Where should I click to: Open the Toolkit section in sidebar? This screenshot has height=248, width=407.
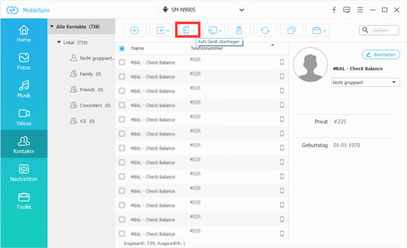[24, 201]
